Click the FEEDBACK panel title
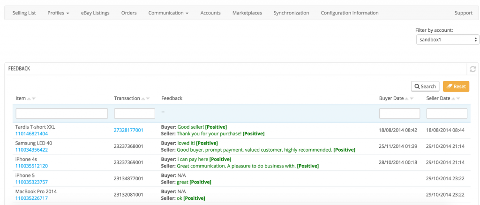The height and width of the screenshot is (205, 480). pyautogui.click(x=19, y=68)
